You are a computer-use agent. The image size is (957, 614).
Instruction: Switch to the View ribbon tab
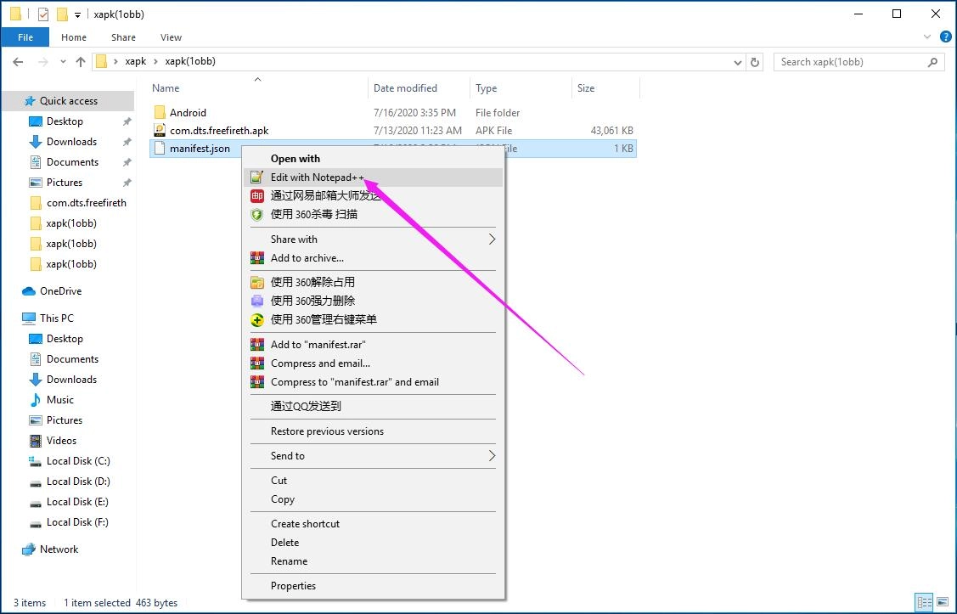[x=171, y=37]
